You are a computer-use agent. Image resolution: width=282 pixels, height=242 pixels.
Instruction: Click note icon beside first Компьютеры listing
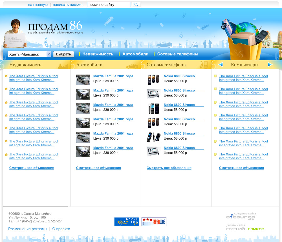coord(215,76)
